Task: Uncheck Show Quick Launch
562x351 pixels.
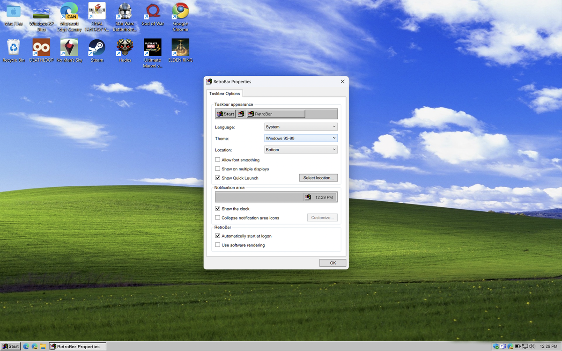Action: (x=217, y=178)
